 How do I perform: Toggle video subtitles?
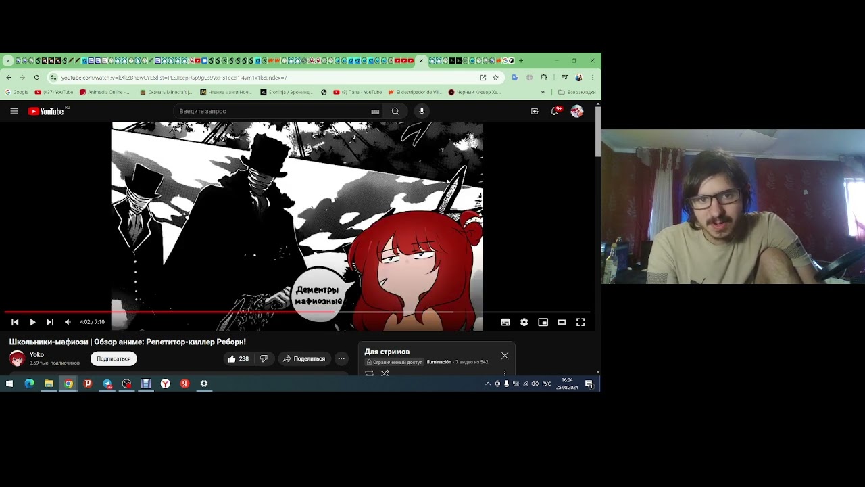(x=505, y=322)
